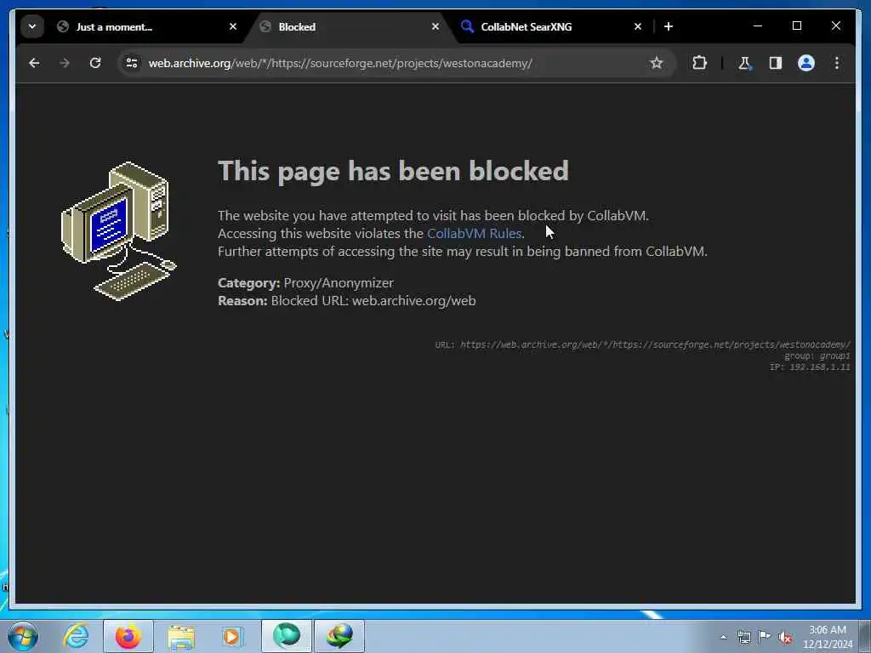Close the 'Blocked' tab
871x653 pixels.
pyautogui.click(x=435, y=26)
